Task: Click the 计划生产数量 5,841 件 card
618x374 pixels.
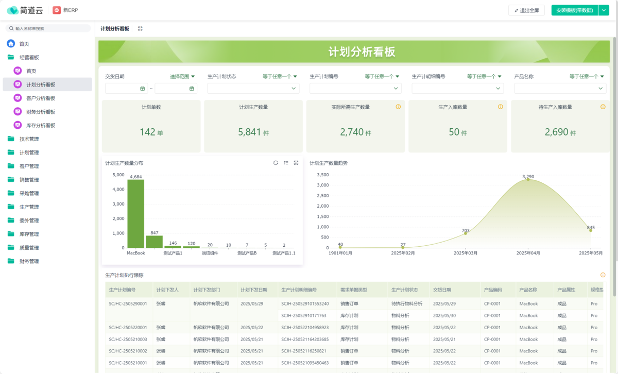Action: point(253,126)
